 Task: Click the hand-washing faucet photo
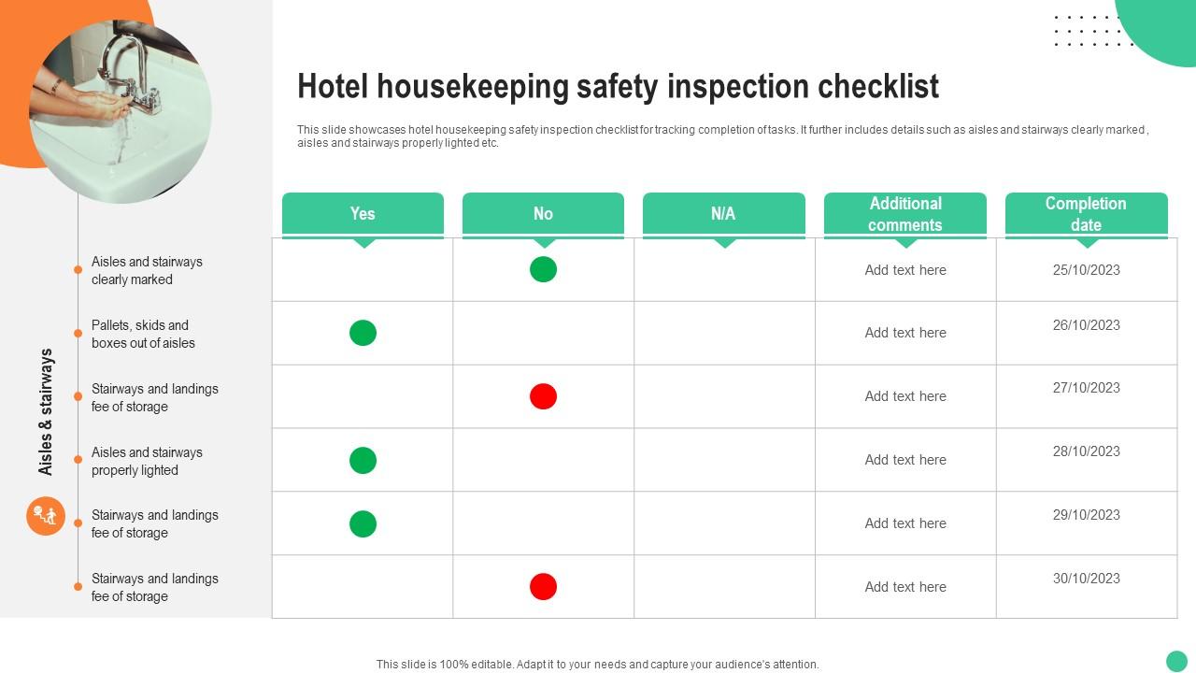click(121, 110)
